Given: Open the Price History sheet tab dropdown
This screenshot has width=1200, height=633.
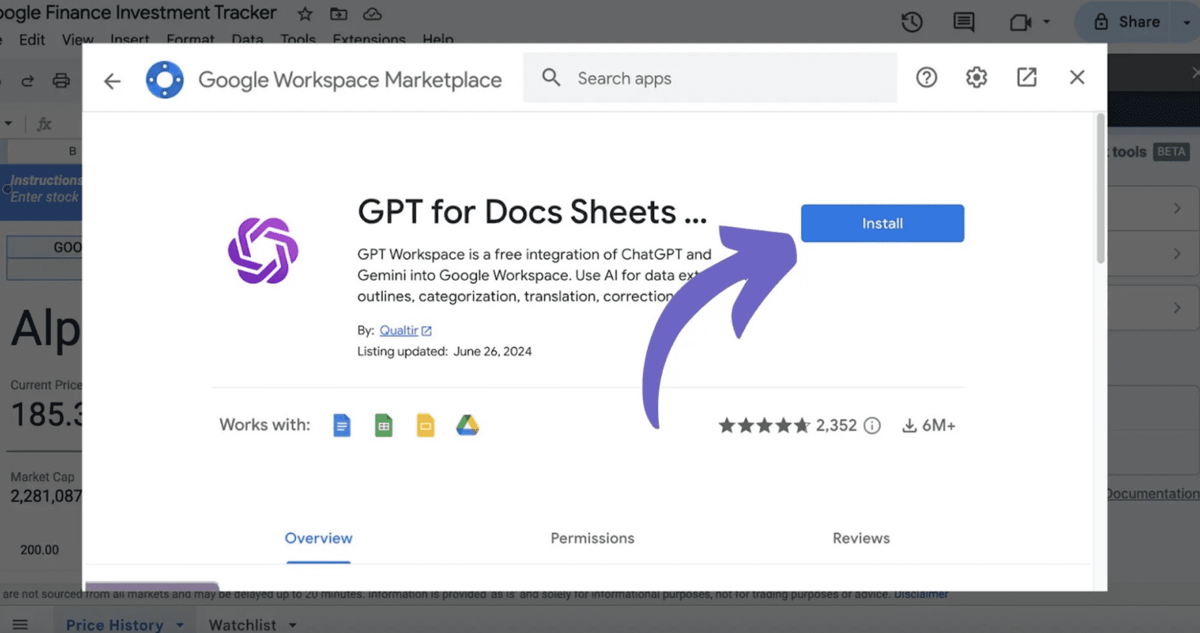Looking at the screenshot, I should tap(180, 625).
